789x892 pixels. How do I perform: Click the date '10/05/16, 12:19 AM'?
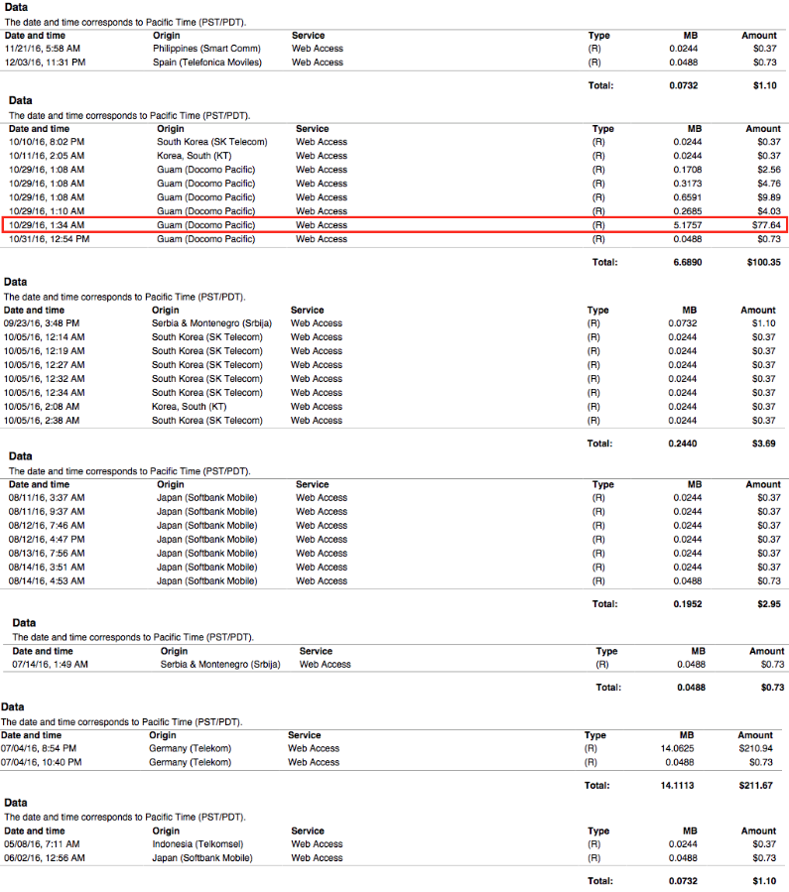click(45, 351)
